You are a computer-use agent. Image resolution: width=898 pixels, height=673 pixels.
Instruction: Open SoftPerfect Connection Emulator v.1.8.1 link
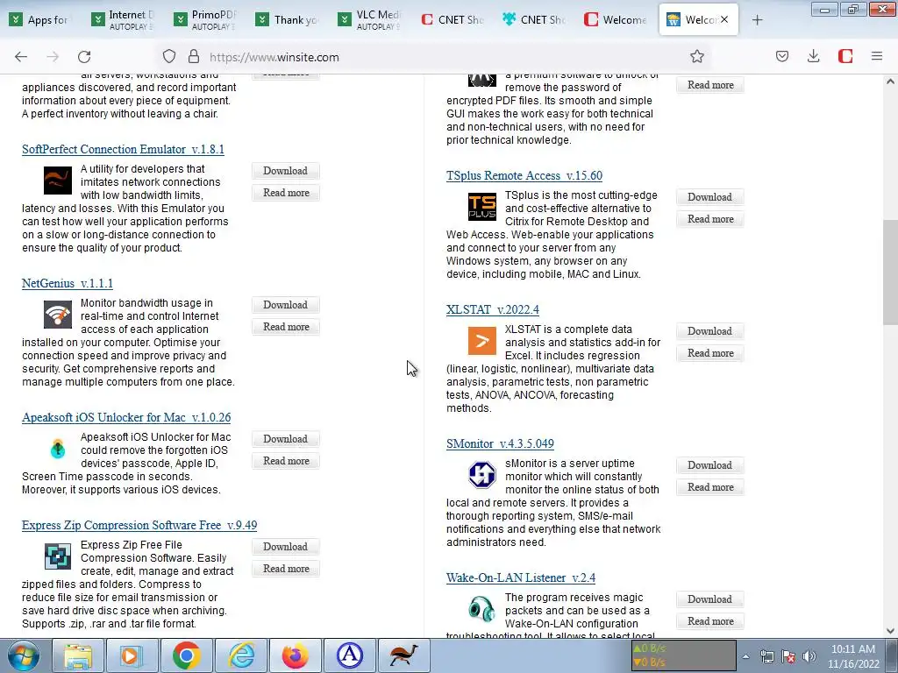123,149
